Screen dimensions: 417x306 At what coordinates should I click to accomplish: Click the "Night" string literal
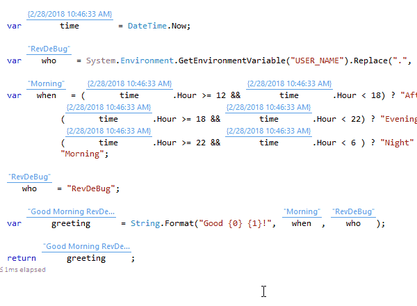point(397,143)
